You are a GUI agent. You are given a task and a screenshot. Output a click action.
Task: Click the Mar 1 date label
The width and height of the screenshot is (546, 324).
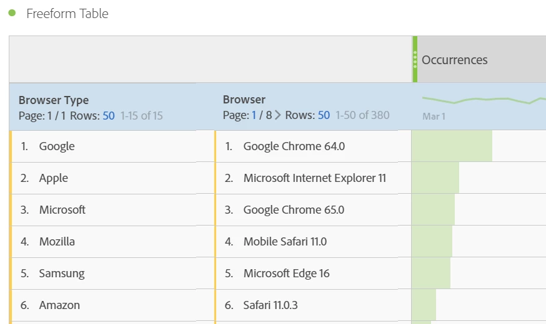click(434, 117)
